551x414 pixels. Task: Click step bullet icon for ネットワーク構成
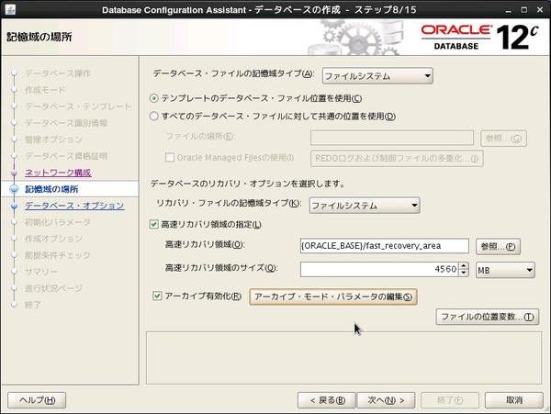(x=14, y=173)
